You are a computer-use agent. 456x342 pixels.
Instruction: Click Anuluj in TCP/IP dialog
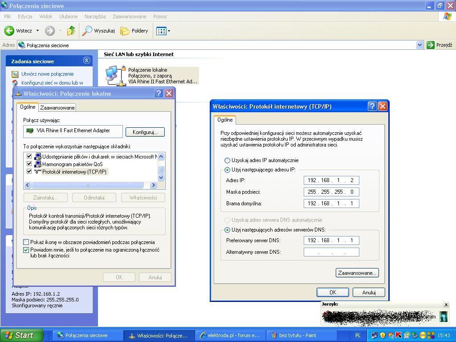[x=369, y=292]
